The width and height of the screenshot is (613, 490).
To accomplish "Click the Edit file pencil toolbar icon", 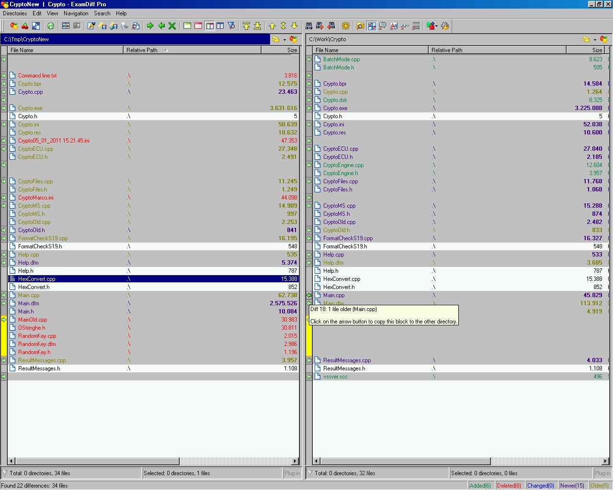I will [91, 26].
